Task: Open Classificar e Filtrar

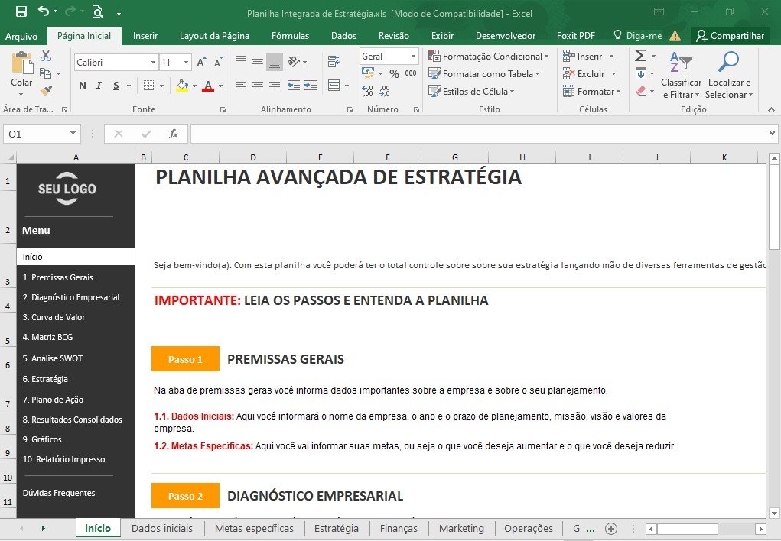Action: tap(681, 75)
